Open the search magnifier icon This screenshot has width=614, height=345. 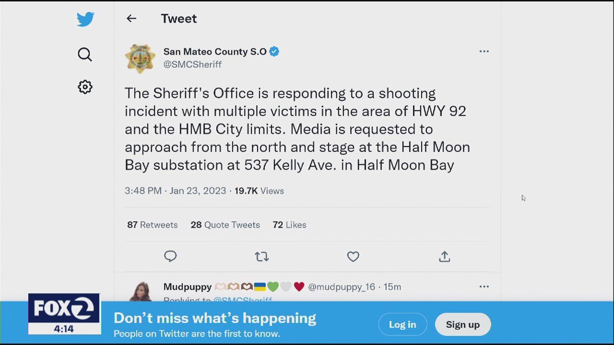[x=85, y=55]
